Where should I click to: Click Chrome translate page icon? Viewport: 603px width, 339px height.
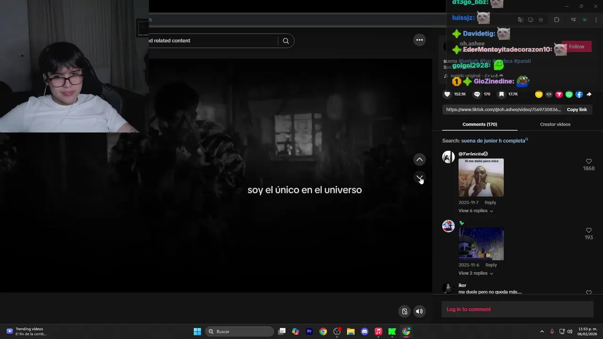coord(520,20)
